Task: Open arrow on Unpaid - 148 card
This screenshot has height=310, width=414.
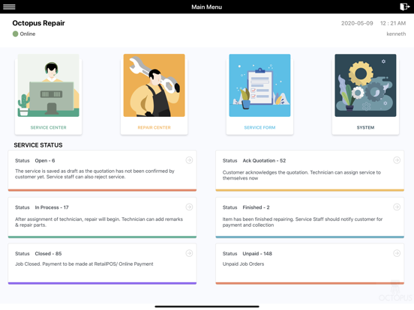Action: pyautogui.click(x=397, y=253)
